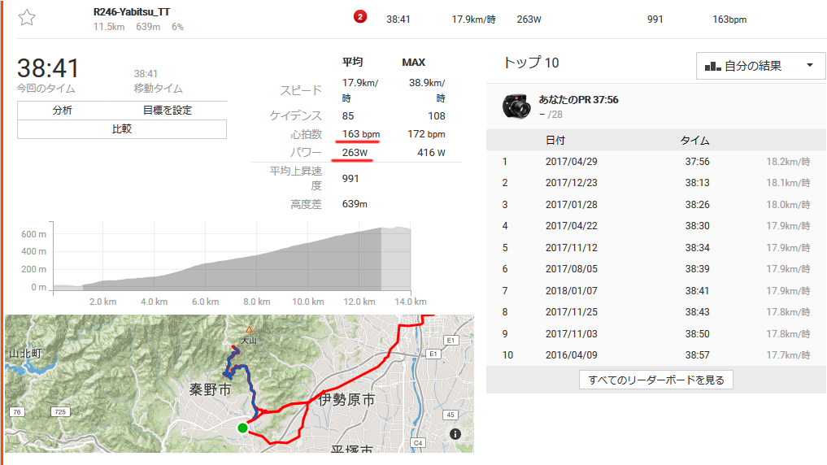827x465 pixels.
Task: Click the 日付 column header
Action: pyautogui.click(x=555, y=141)
